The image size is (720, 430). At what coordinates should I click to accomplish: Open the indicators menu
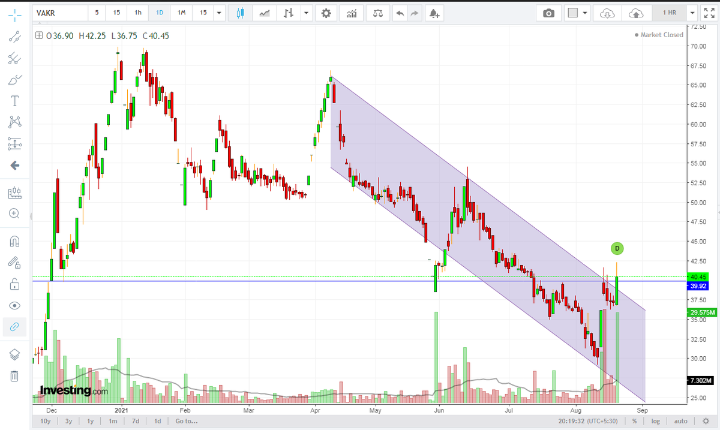tap(352, 13)
